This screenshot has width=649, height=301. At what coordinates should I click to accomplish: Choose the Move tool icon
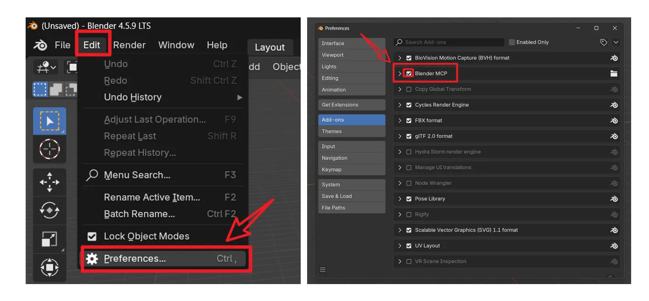point(49,182)
